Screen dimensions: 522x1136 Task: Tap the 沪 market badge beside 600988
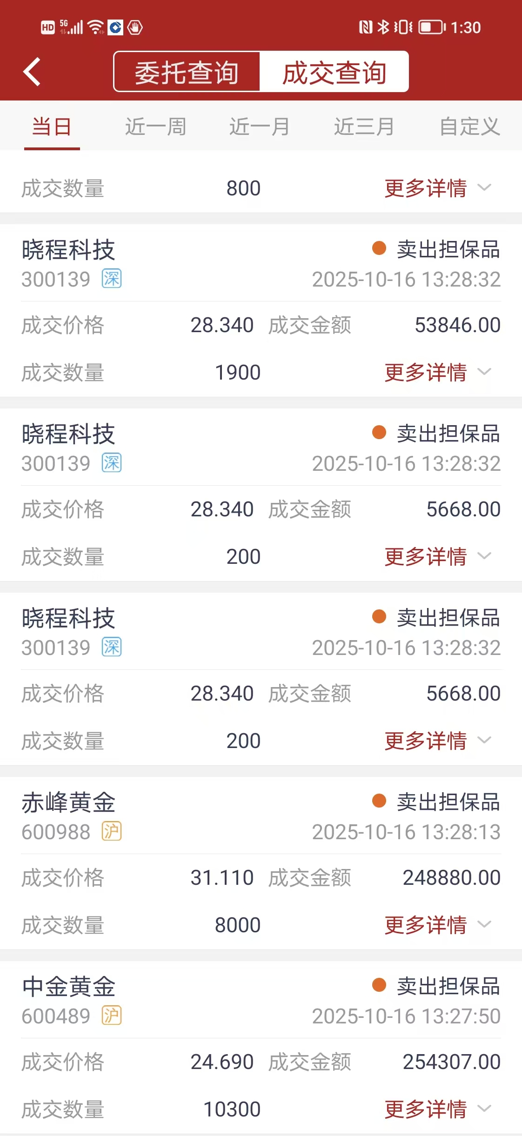pos(112,831)
